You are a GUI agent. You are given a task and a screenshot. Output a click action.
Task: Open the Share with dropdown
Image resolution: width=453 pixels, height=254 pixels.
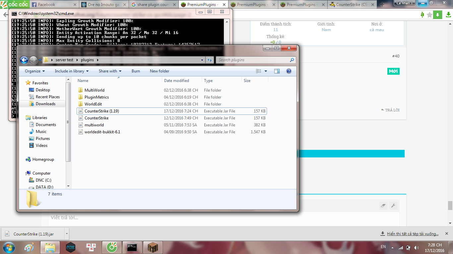110,71
